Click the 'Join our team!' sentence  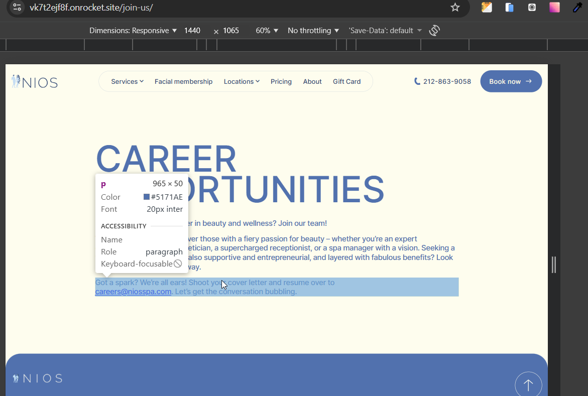coord(302,223)
